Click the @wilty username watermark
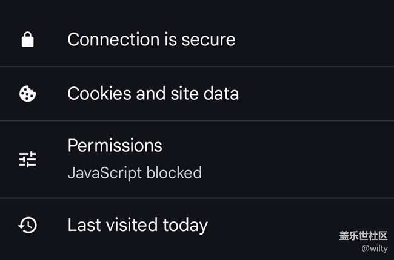 click(375, 249)
